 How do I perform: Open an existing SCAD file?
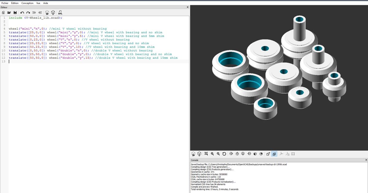pyautogui.click(x=9, y=13)
